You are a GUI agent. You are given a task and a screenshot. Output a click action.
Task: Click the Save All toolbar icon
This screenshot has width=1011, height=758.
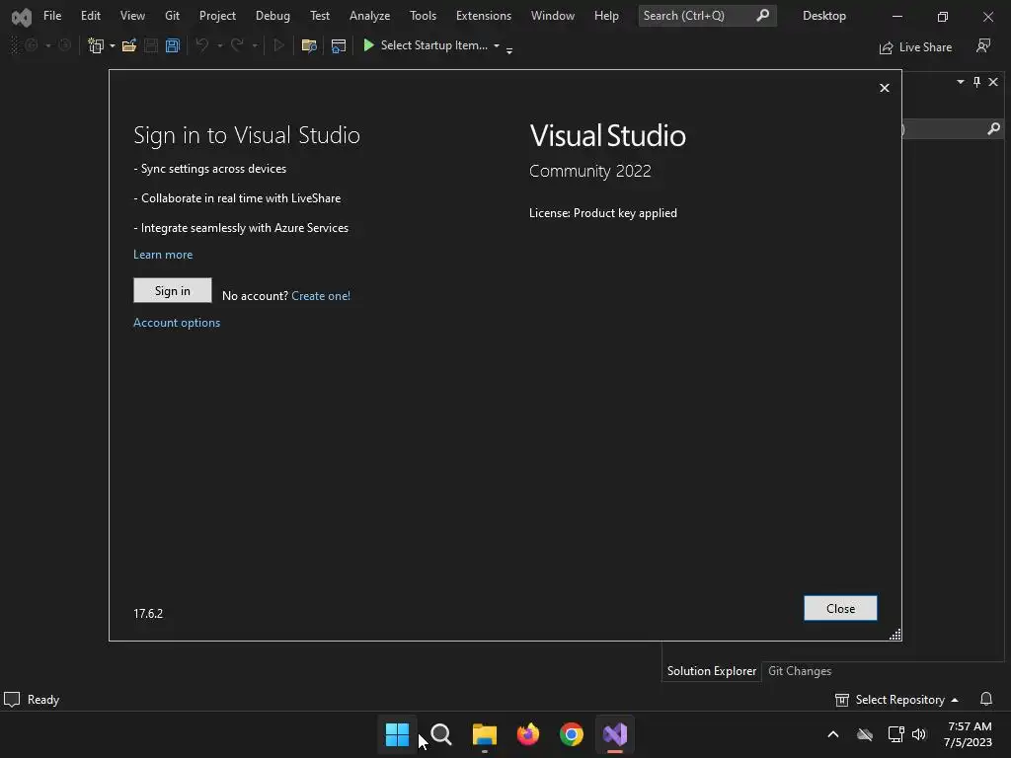coord(172,45)
